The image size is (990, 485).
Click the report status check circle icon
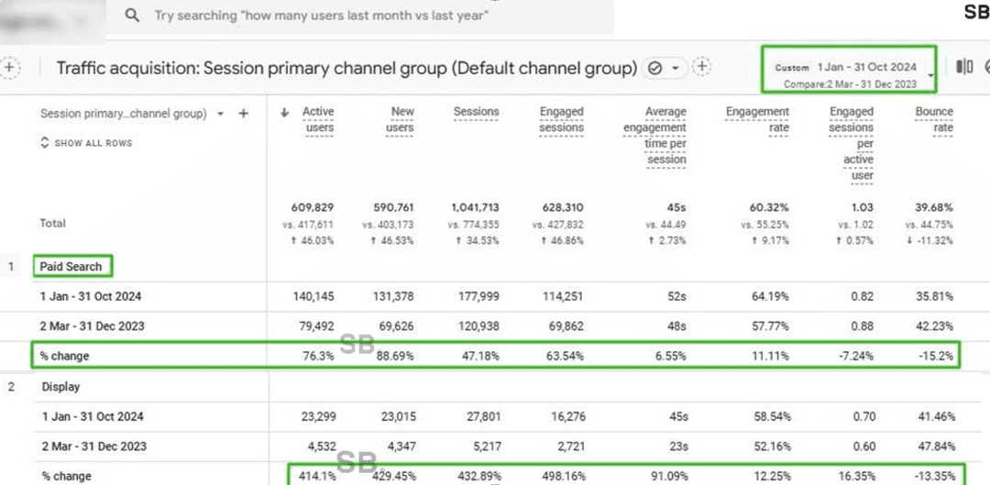(654, 69)
